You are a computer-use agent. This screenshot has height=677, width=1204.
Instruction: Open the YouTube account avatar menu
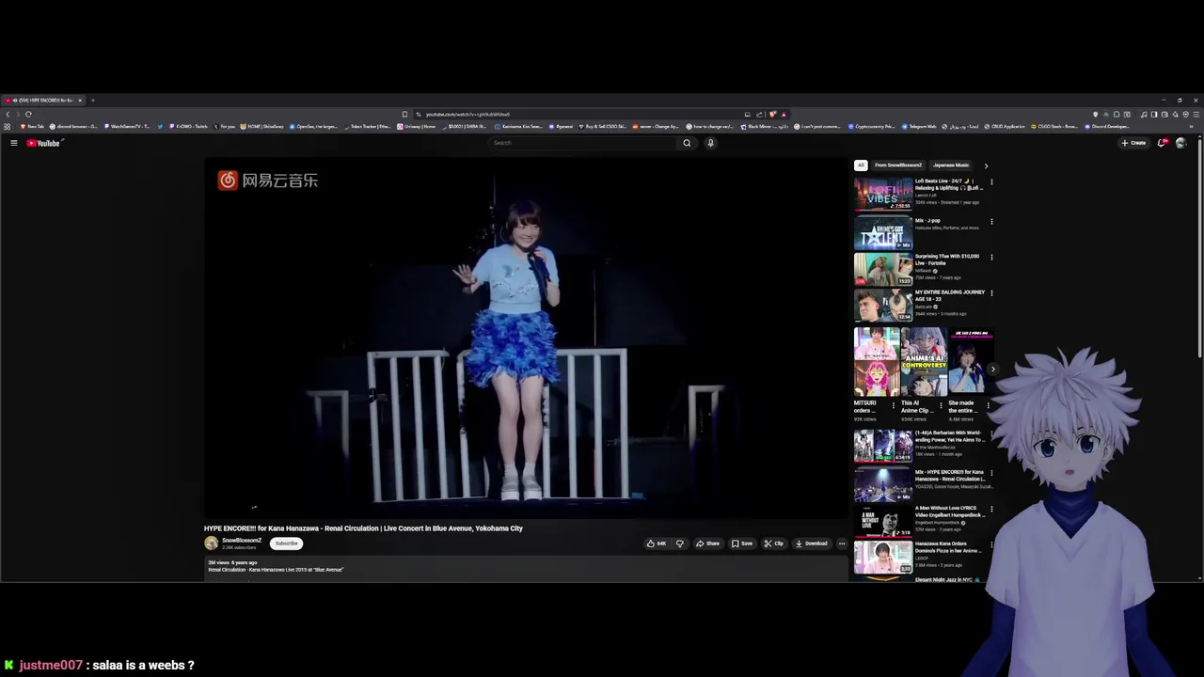pyautogui.click(x=1180, y=143)
